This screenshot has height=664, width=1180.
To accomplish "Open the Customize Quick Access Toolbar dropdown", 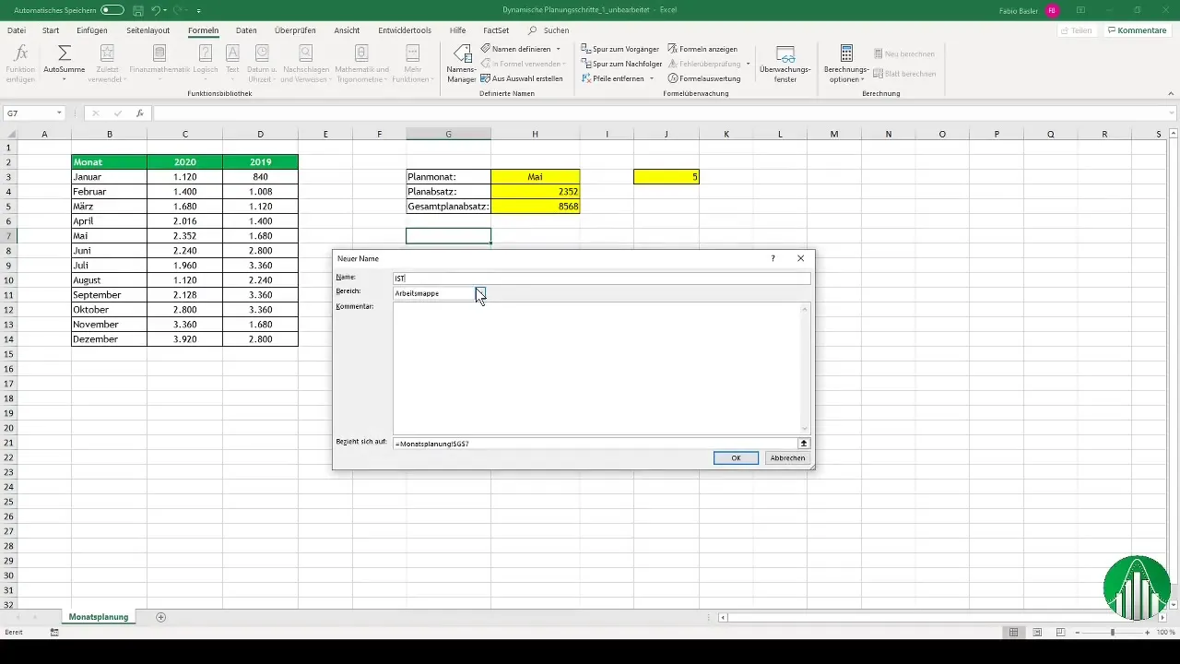I will point(198,10).
